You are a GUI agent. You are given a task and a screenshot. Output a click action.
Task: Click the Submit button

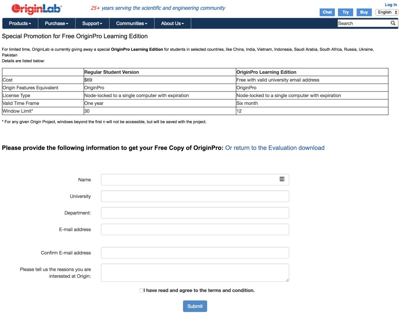195,306
